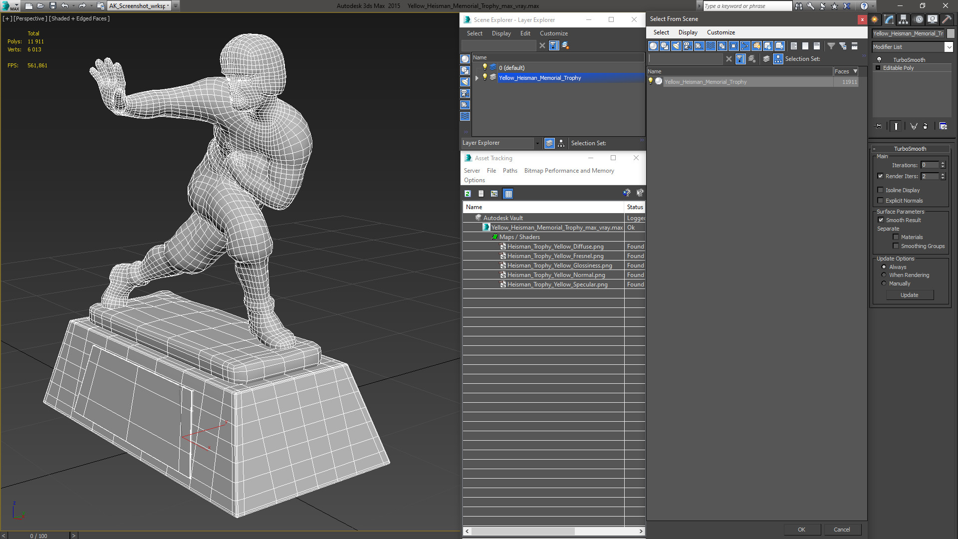The image size is (958, 539).
Task: Increase the Render Iters spinner value
Action: [x=943, y=174]
